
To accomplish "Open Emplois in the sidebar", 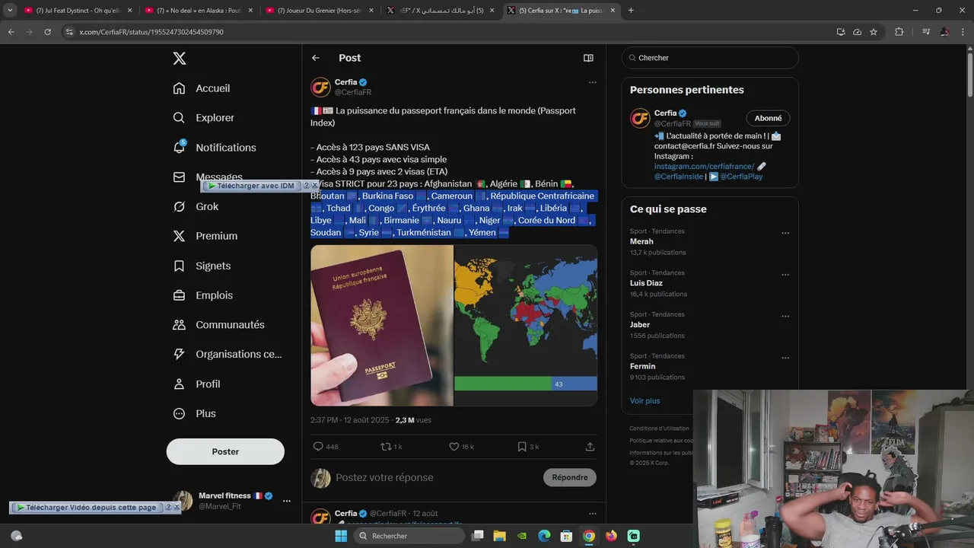I will click(203, 295).
